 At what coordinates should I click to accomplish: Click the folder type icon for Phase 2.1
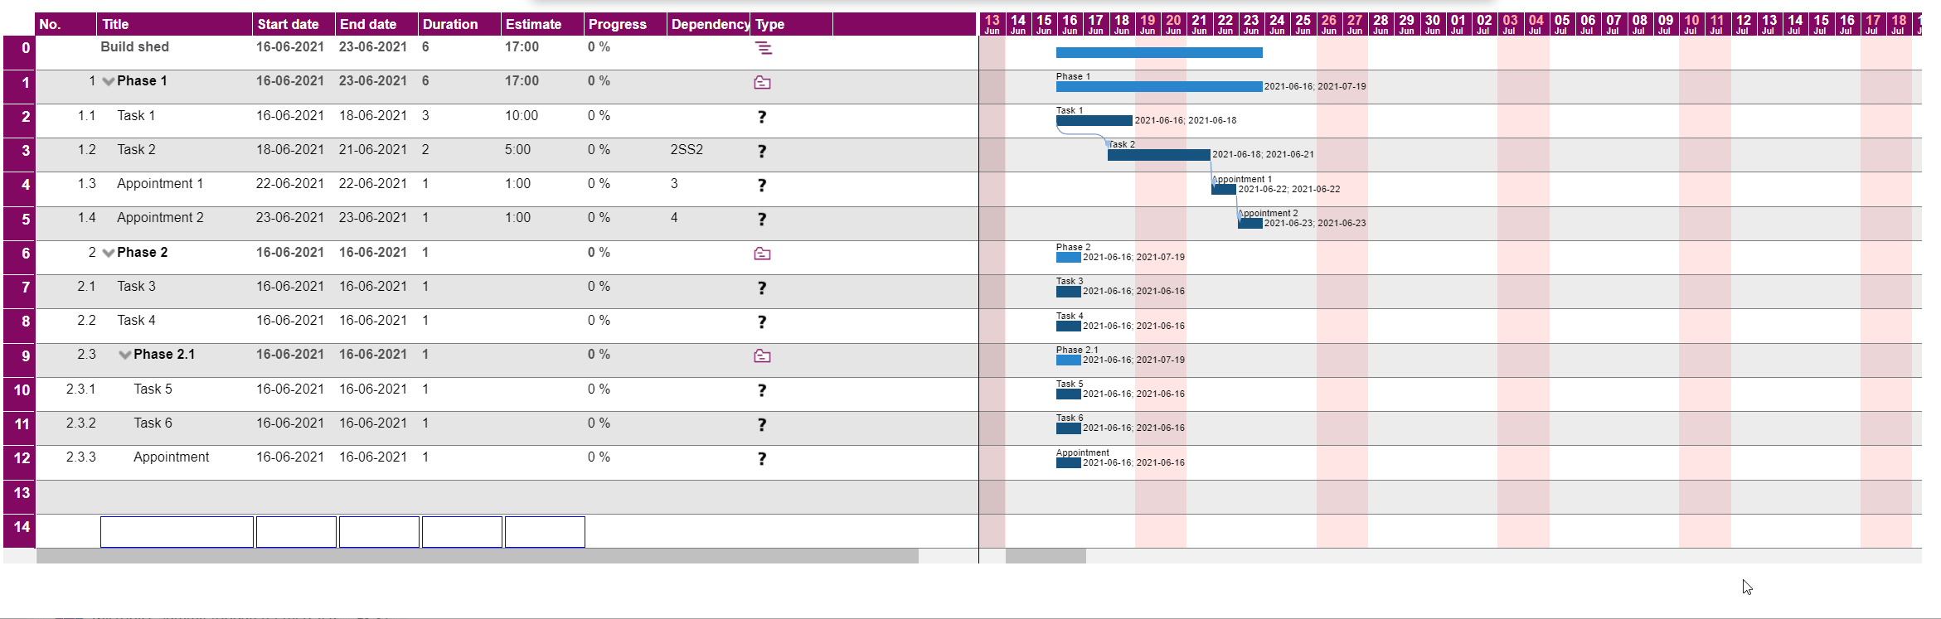click(762, 355)
